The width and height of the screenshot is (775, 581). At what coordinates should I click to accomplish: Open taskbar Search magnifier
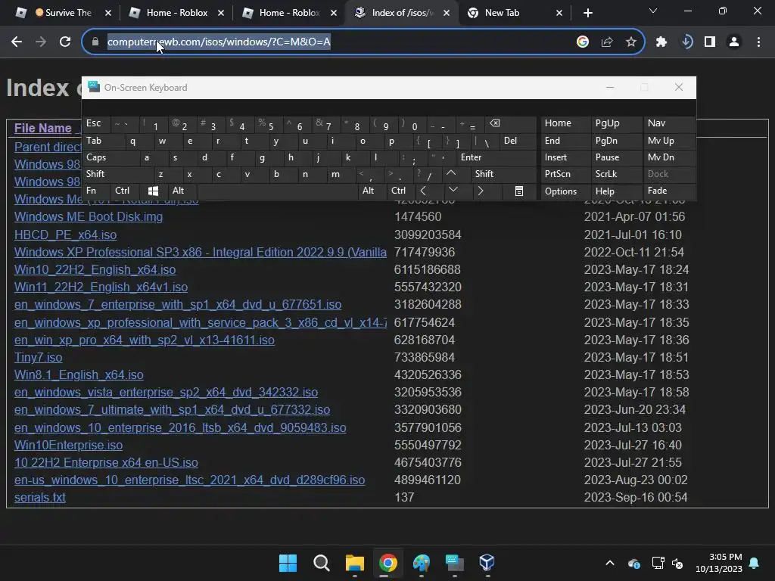[x=321, y=563]
